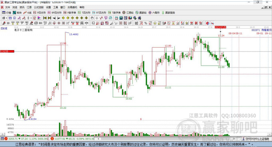Select the circled target drawing tool
Image resolution: width=272 pixels, height=147 pixels.
pos(54,23)
